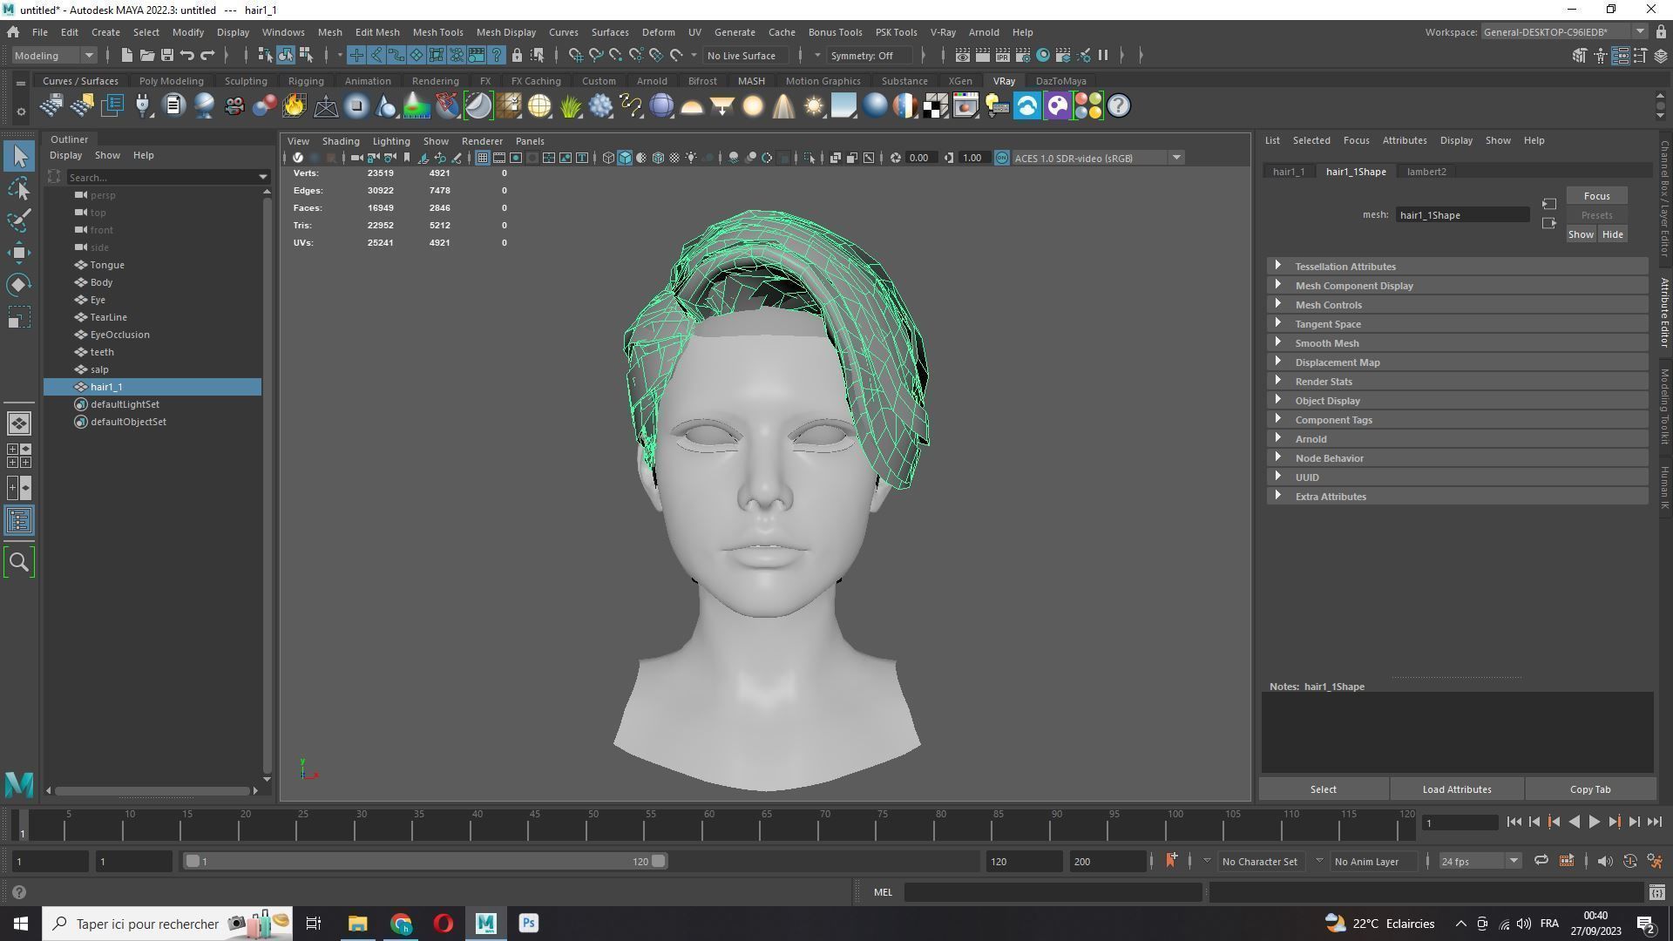The image size is (1673, 941).
Task: Expand Displacement Map section
Action: (x=1457, y=362)
